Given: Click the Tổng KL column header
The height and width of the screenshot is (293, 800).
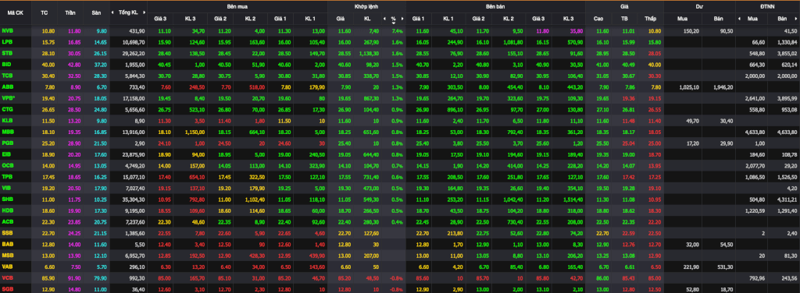Looking at the screenshot, I should point(128,12).
